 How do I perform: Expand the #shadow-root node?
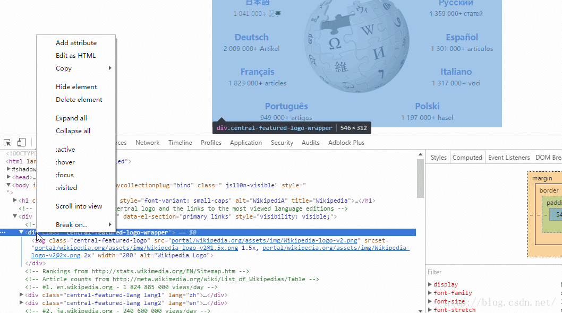(x=8, y=169)
